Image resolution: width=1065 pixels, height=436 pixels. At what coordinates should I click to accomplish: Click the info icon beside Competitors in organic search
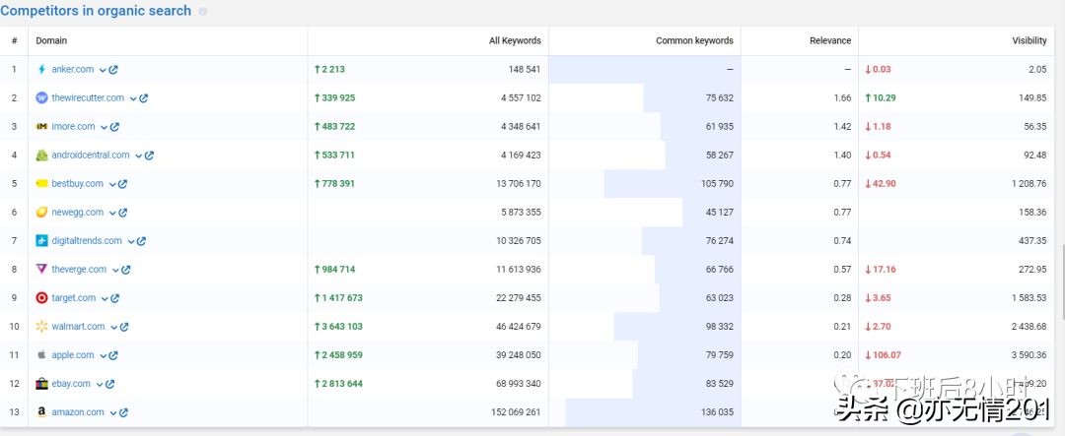(x=202, y=12)
